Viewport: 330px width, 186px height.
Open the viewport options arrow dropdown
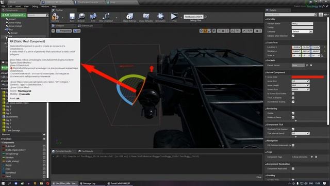(x=53, y=31)
